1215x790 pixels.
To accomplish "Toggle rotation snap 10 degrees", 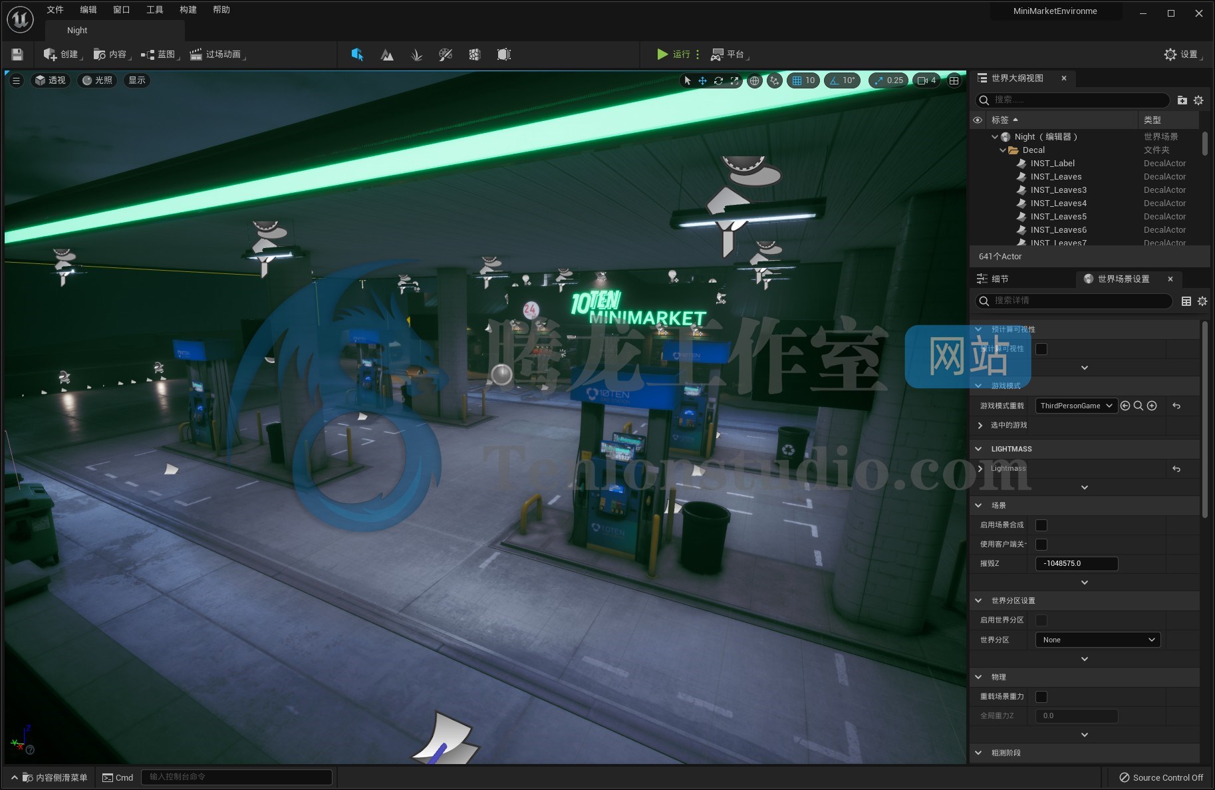I will click(x=842, y=80).
